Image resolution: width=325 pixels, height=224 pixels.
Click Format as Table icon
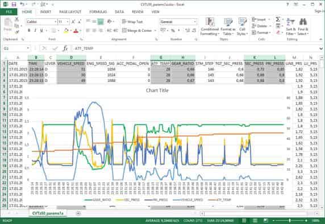tap(228, 26)
